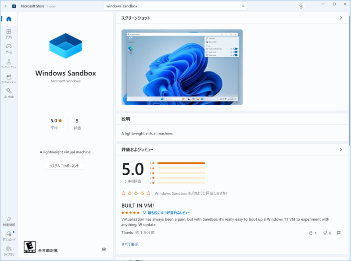This screenshot has width=351, height=261.
Task: Click the share icon for Windows Sandbox
Action: pyautogui.click(x=104, y=250)
